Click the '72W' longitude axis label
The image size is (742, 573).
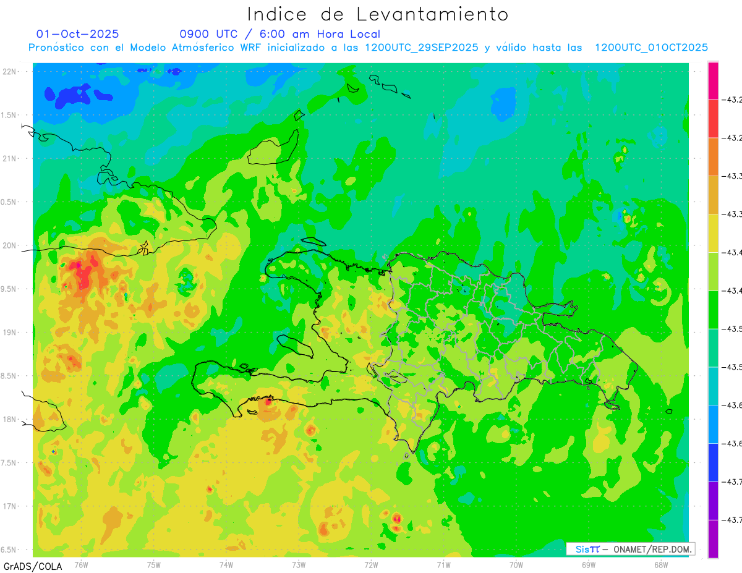[371, 564]
